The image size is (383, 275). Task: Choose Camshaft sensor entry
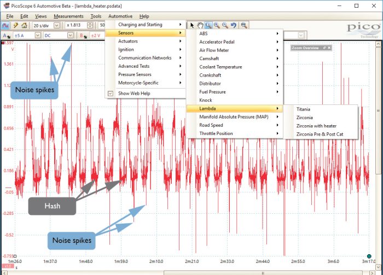235,58
